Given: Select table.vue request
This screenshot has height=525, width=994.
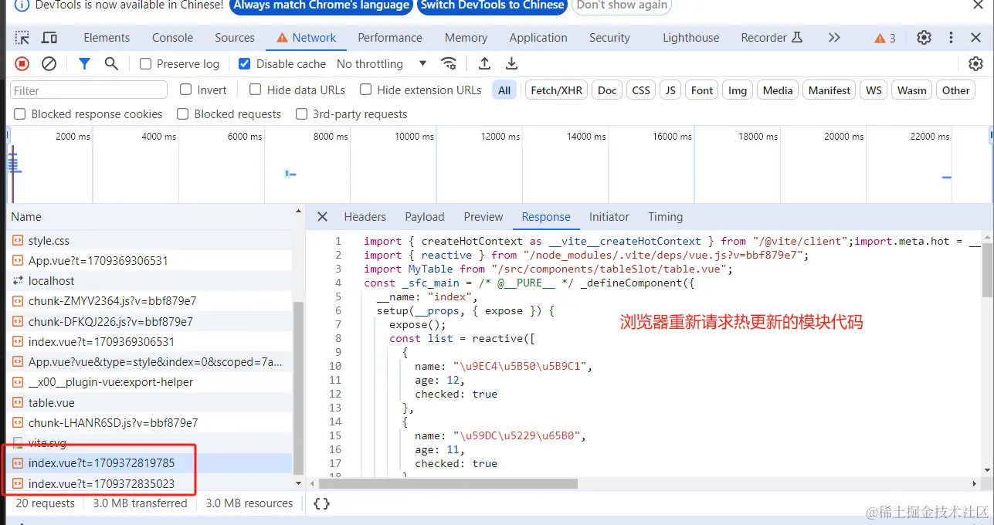Looking at the screenshot, I should click(x=150, y=403).
